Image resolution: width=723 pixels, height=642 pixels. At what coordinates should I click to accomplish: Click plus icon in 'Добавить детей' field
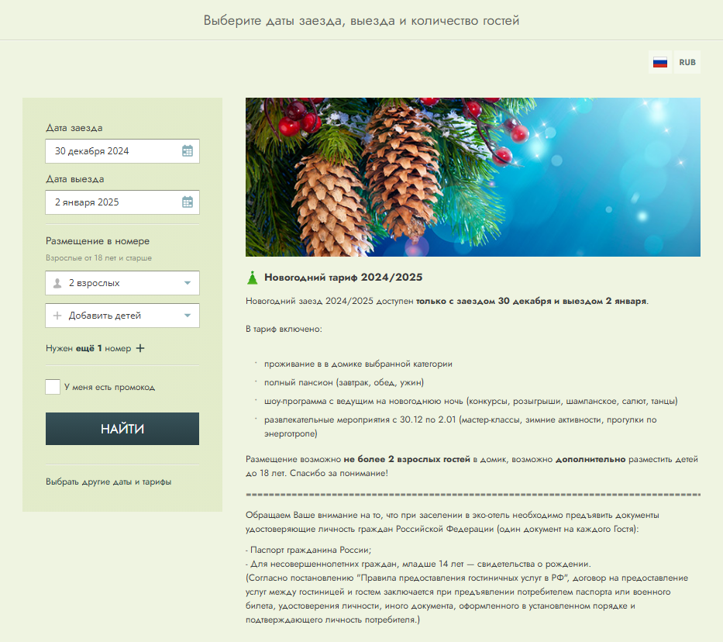click(x=57, y=316)
